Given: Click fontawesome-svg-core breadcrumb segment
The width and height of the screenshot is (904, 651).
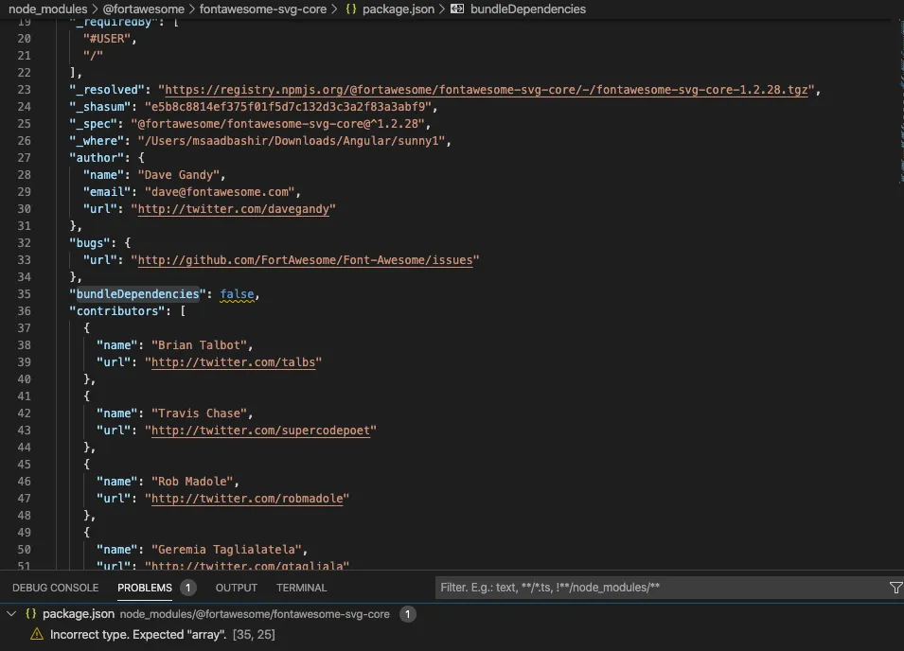Looking at the screenshot, I should (263, 9).
